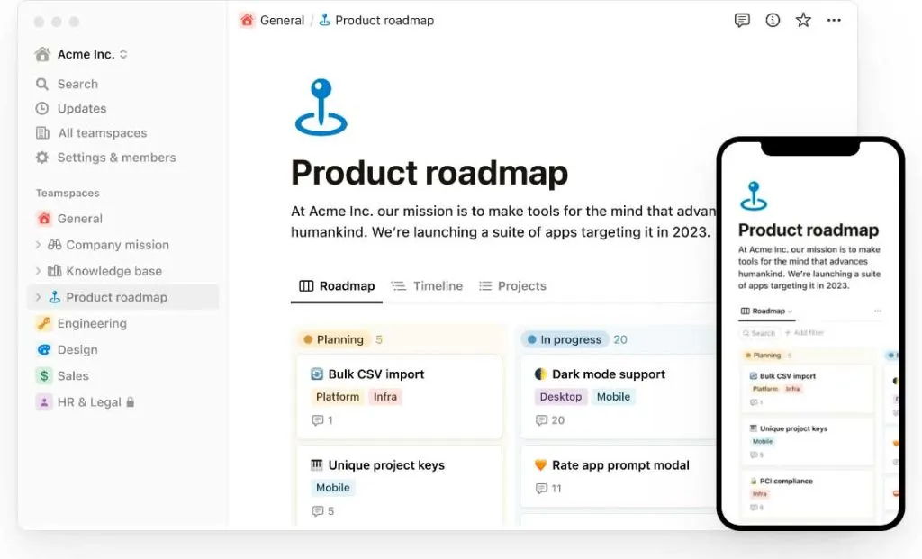Click the page info icon

(773, 21)
